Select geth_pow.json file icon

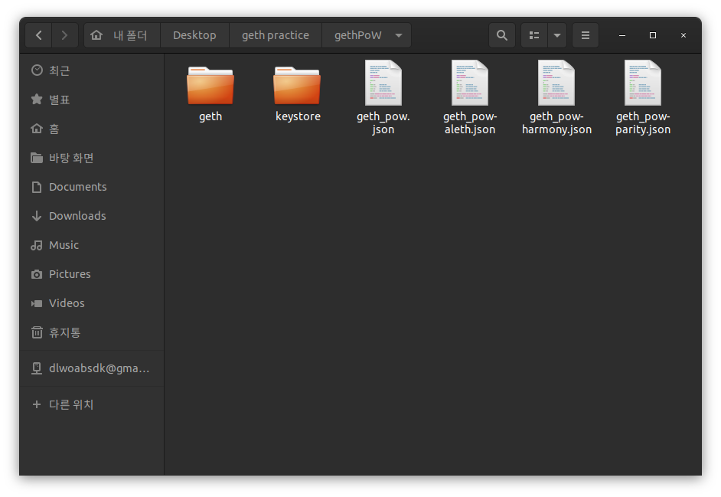(x=383, y=83)
